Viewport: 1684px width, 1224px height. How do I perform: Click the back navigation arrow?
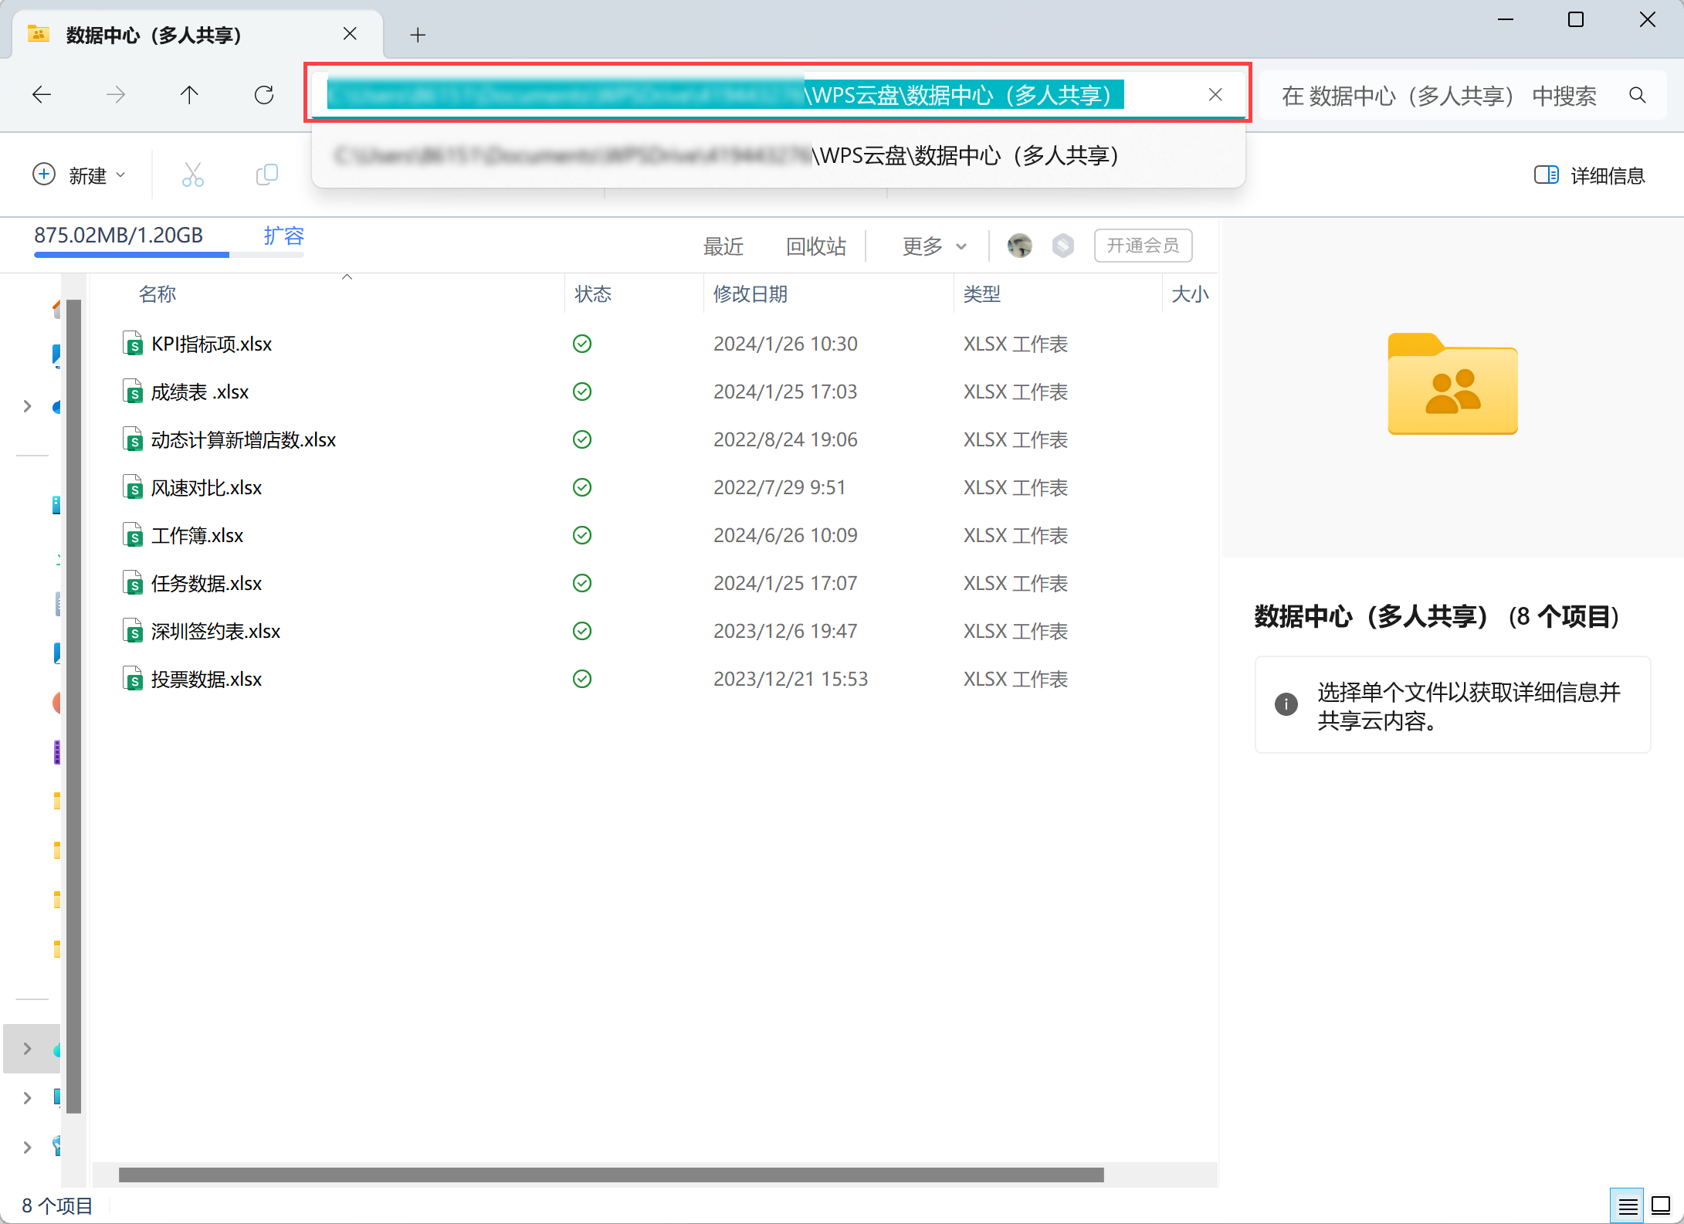(42, 95)
